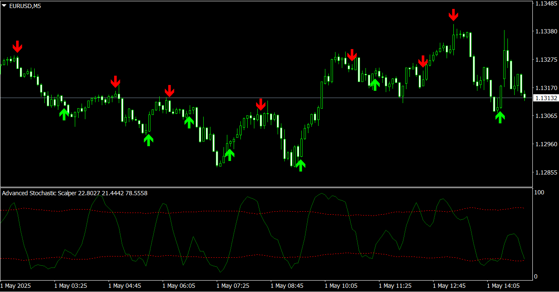Click the 1 May 12:45 time label
The image size is (559, 292).
click(x=450, y=286)
